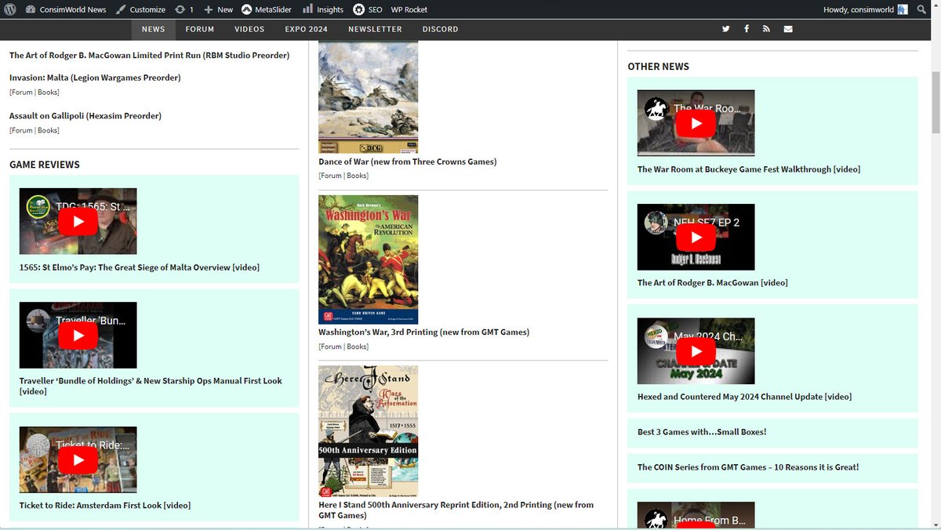The width and height of the screenshot is (941, 530).
Task: Click the channel avatar on Traveller video
Action: (38, 321)
